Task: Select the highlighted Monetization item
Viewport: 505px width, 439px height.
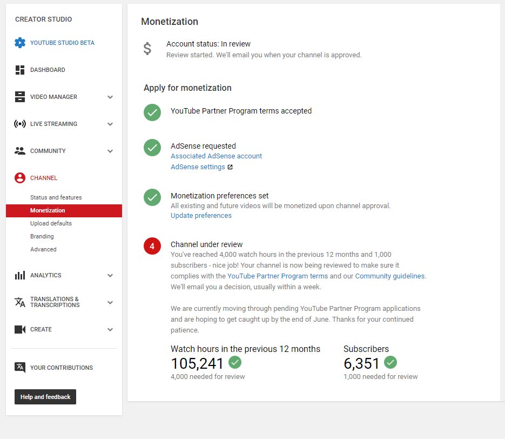Action: coord(64,210)
